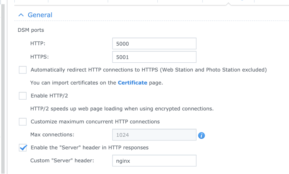The image size is (289, 174).
Task: Click the 'Max connections:' label
Action: coord(52,134)
